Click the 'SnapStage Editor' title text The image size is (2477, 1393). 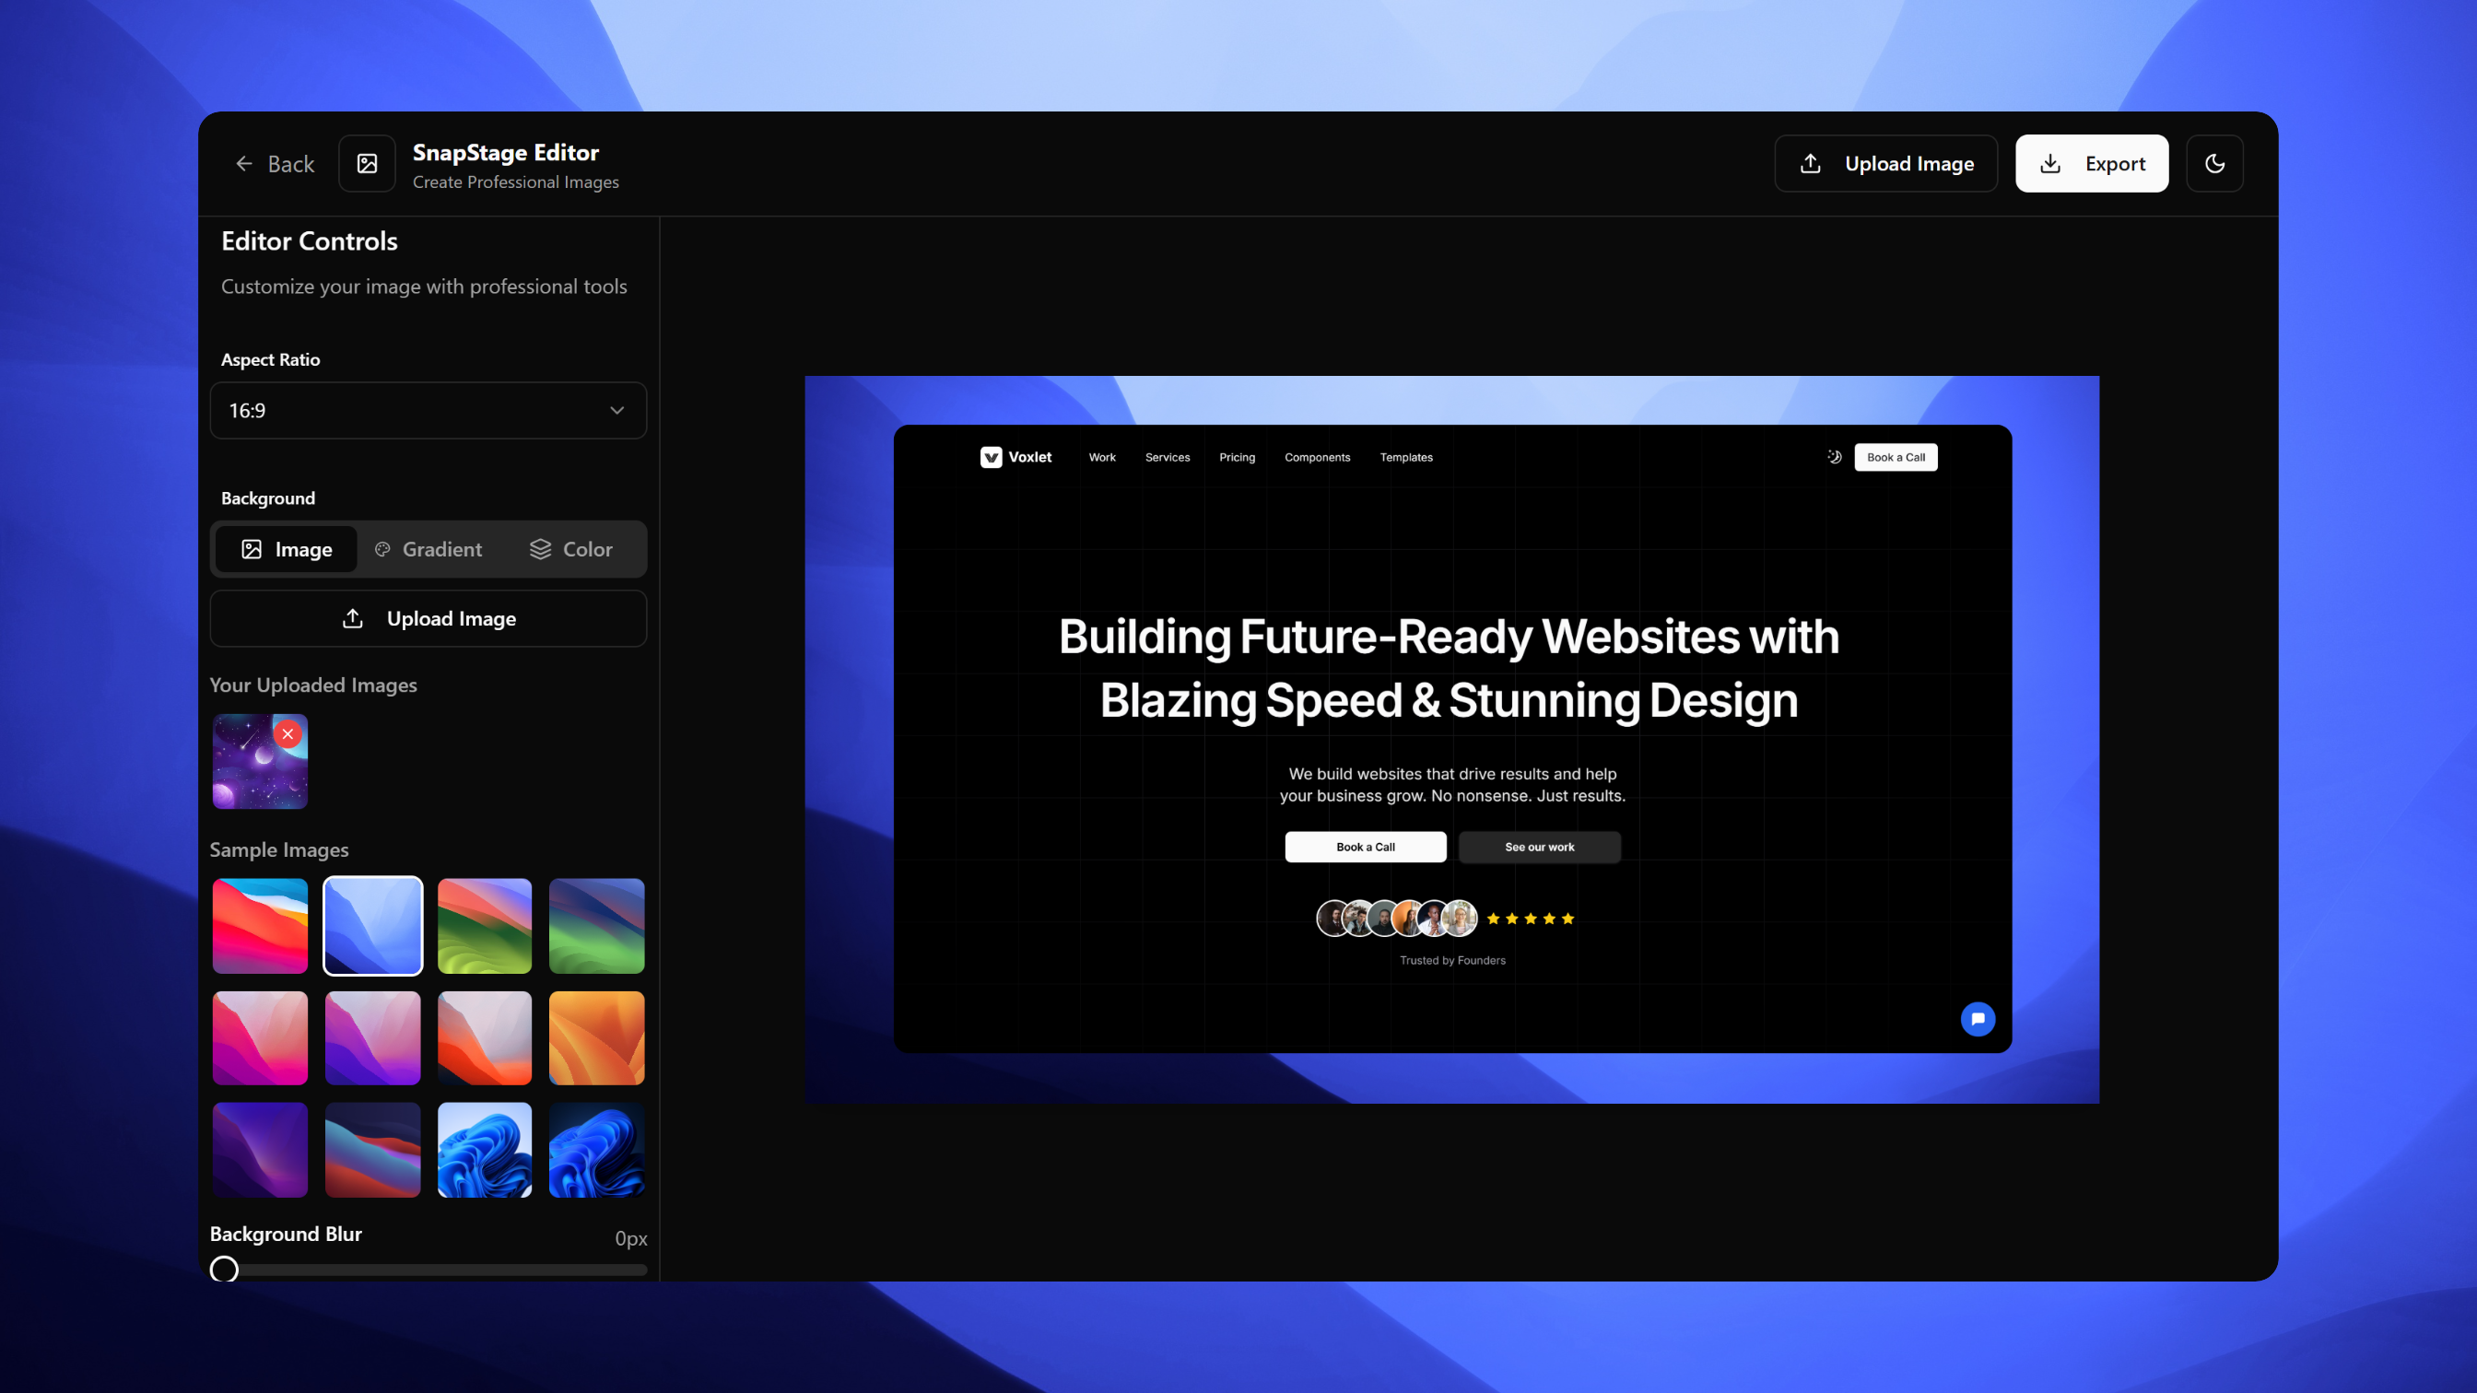505,152
